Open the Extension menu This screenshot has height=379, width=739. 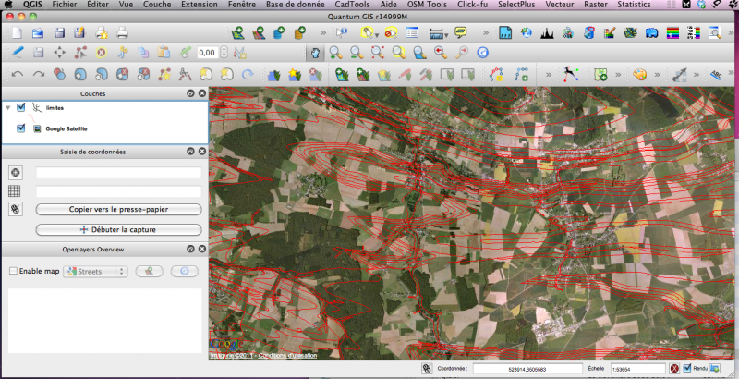click(200, 5)
